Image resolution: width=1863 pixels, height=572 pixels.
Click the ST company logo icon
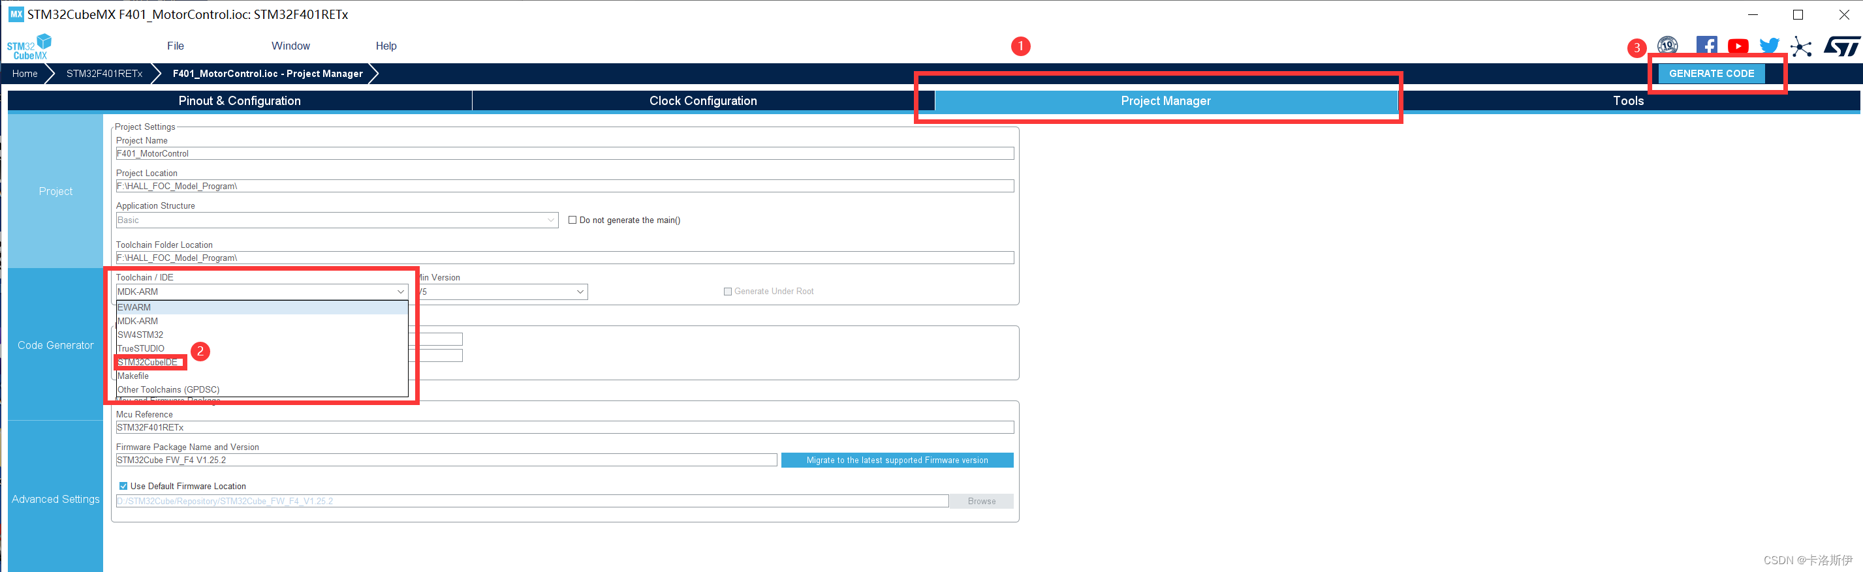1841,46
